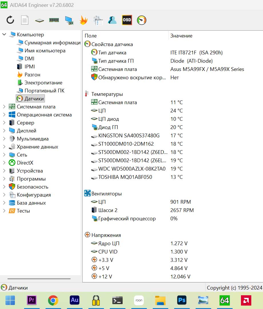Screen dimensions: 263x309
Task: Click the Refresh toolbar icon
Action: coord(10,20)
